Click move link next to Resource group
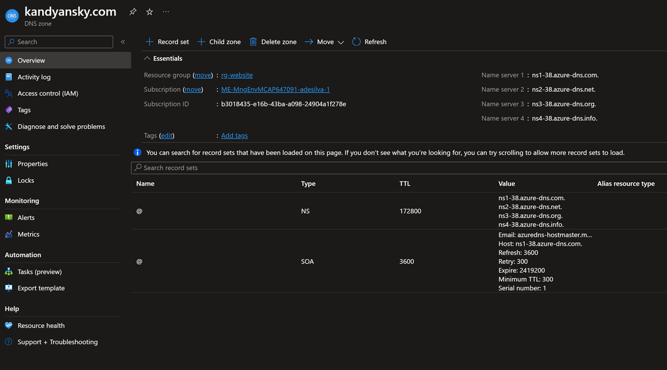The image size is (667, 370). coord(203,75)
